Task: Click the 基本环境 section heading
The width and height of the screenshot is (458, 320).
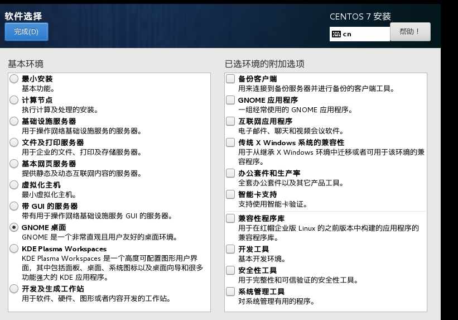Action: (26, 64)
